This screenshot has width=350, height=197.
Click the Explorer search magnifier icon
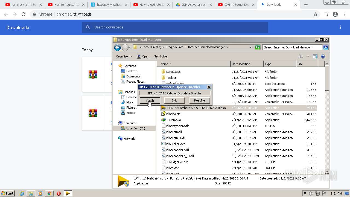click(326, 47)
